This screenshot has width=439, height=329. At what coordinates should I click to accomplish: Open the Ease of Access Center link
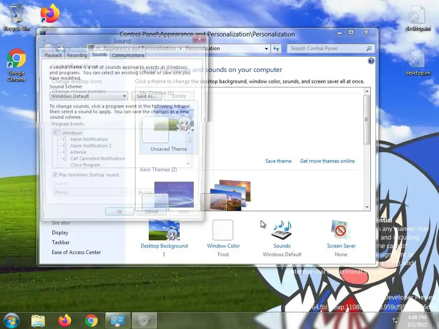click(x=76, y=252)
